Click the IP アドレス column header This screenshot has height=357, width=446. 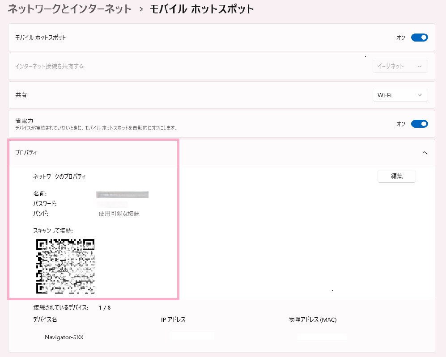(173, 319)
